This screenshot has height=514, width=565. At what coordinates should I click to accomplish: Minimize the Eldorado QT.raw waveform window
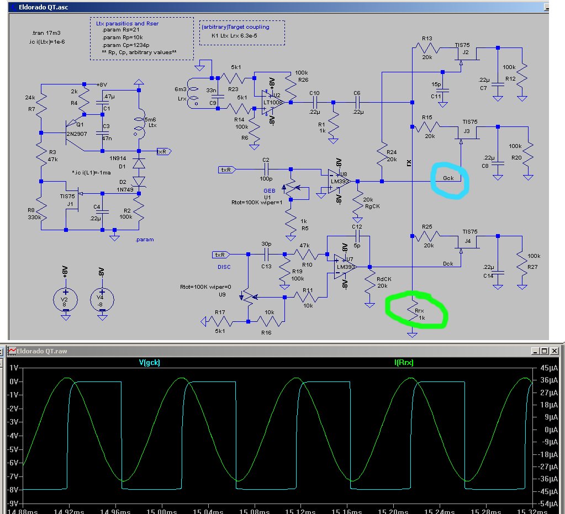[535, 351]
